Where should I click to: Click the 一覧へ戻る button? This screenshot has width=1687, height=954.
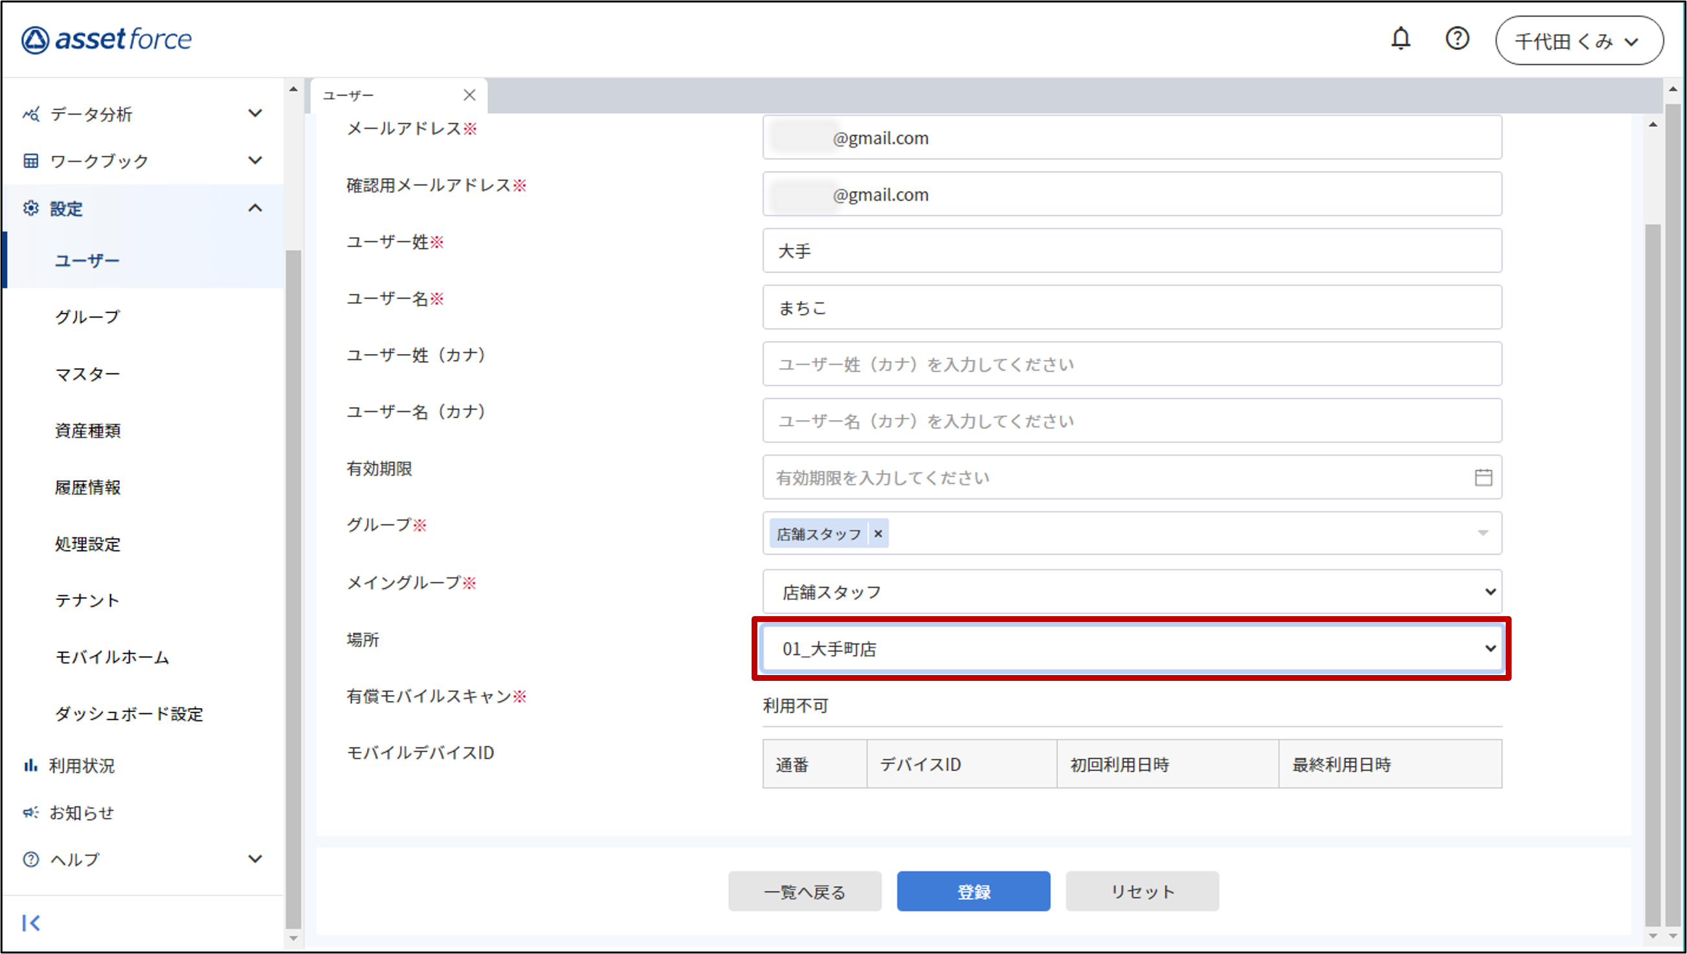click(x=804, y=891)
